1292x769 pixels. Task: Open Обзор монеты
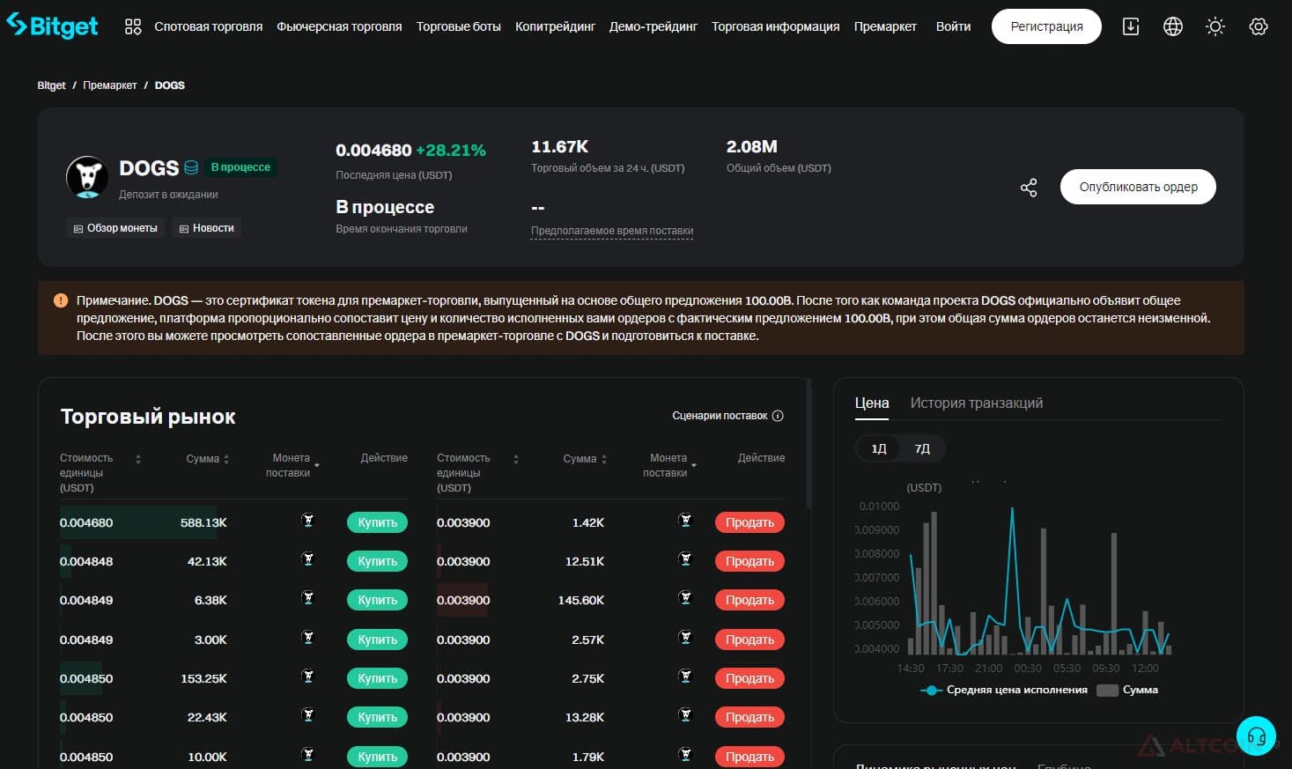pos(115,228)
